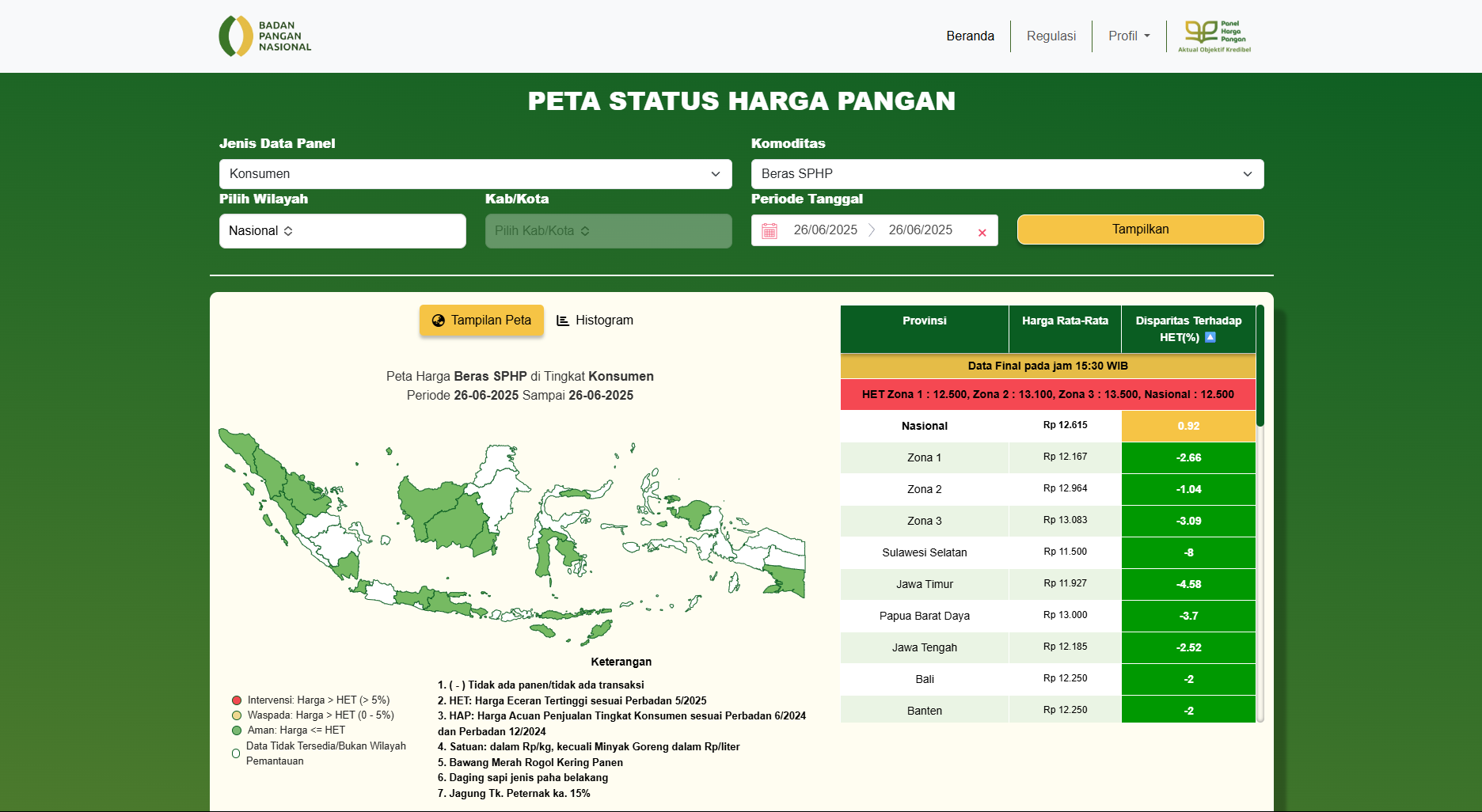Click the Bali row label
The image size is (1482, 812).
[x=924, y=679]
